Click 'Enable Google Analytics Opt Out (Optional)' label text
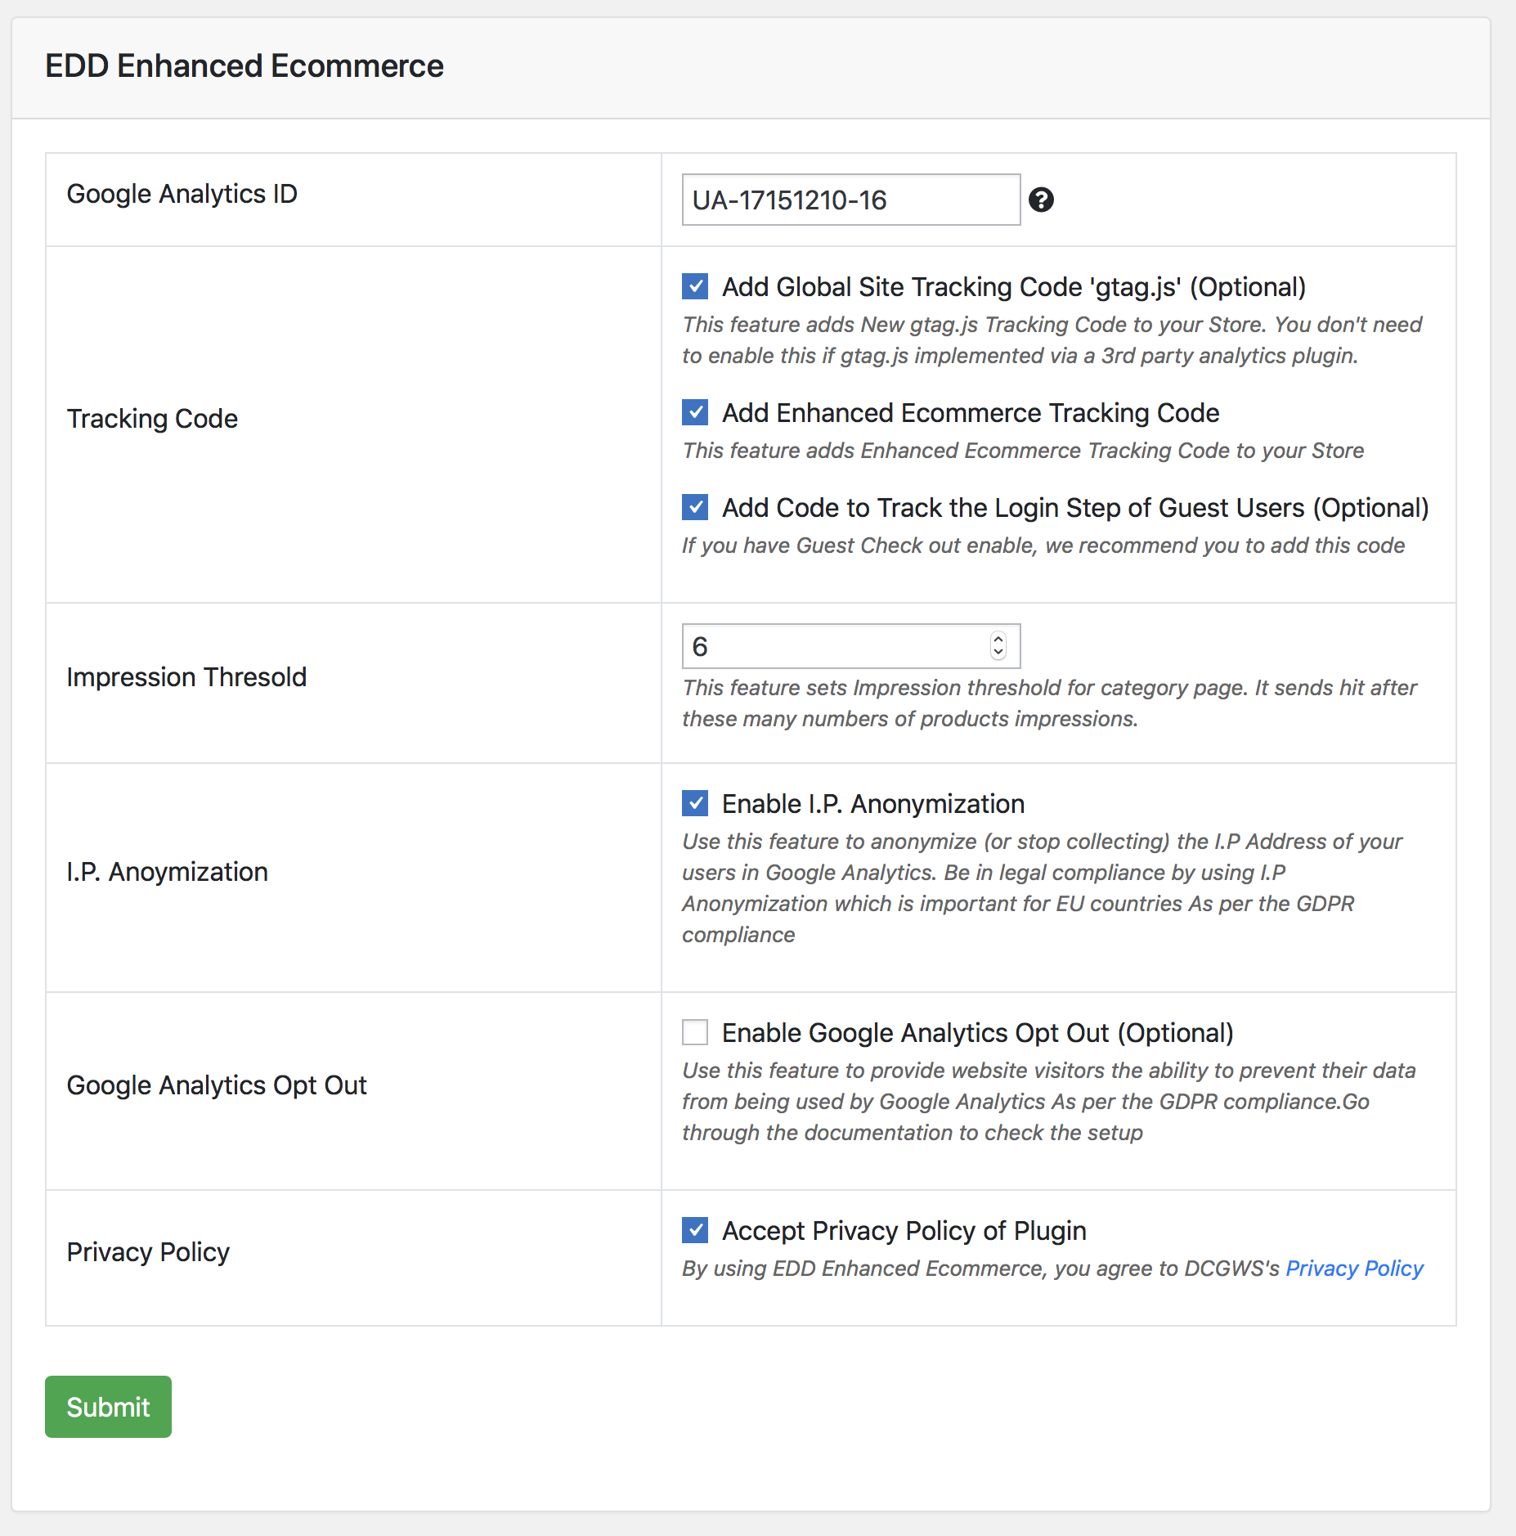This screenshot has width=1516, height=1536. [978, 1033]
